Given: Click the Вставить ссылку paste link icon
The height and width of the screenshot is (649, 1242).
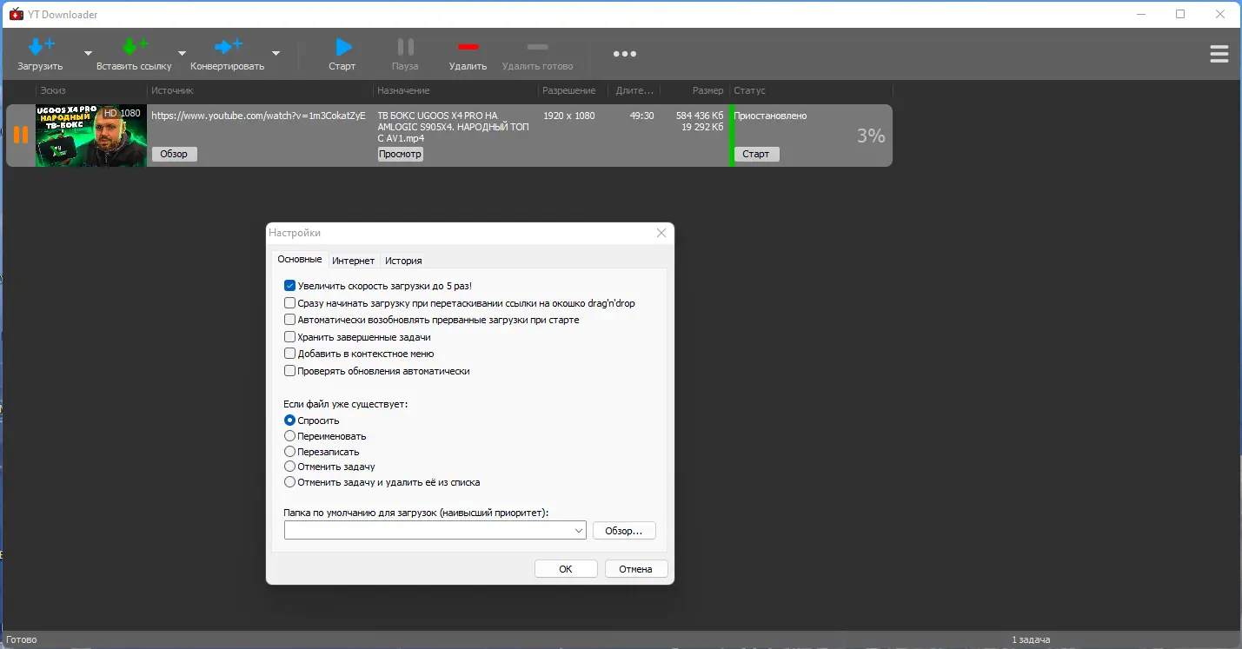Looking at the screenshot, I should point(135,47).
